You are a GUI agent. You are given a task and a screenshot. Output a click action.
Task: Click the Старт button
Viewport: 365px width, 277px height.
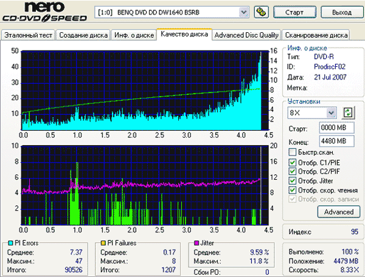(294, 12)
